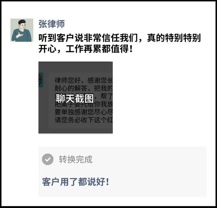Select the post line 听到客户说非常信任我们
The image size is (217, 208).
click(x=88, y=38)
